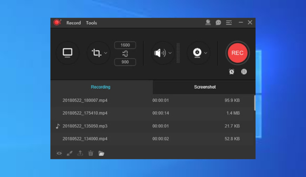Click the height field showing 900
The height and width of the screenshot is (177, 306).
click(125, 62)
